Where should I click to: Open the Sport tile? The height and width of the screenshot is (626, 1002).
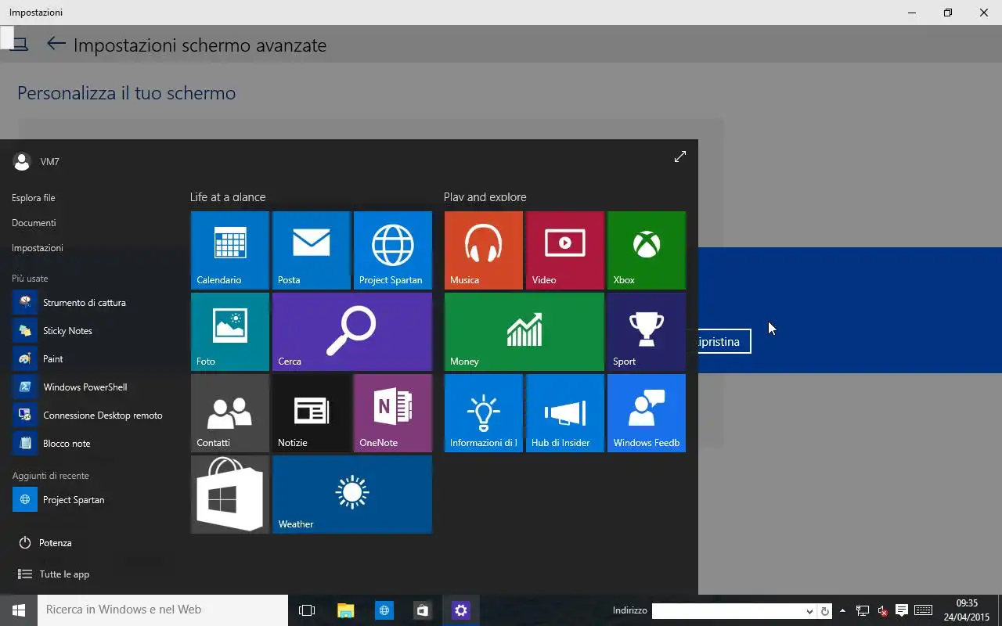(x=646, y=332)
